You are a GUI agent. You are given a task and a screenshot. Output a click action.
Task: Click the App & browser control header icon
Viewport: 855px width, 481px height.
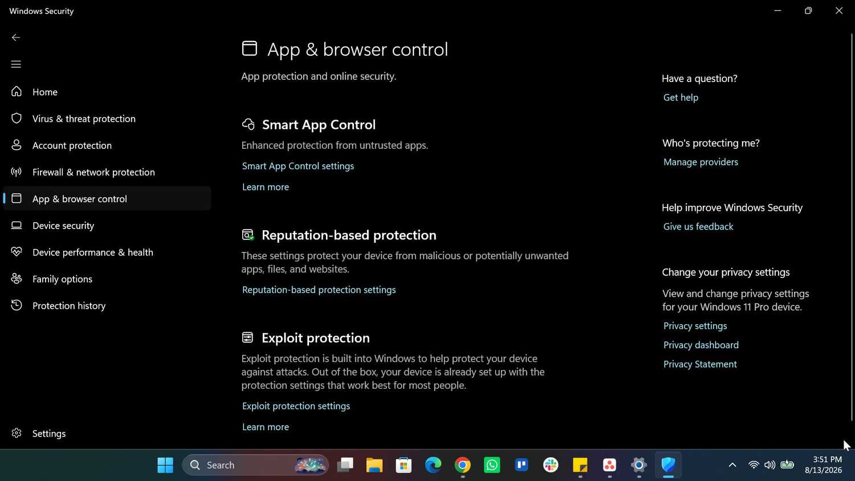pos(250,48)
